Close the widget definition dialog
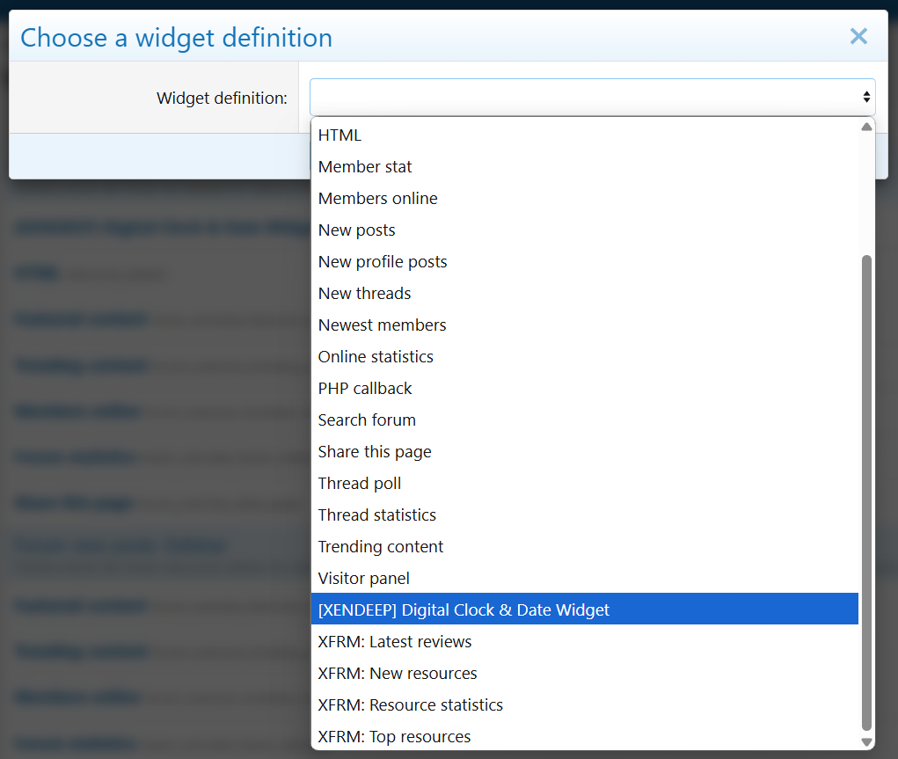This screenshot has width=898, height=759. pyautogui.click(x=858, y=36)
